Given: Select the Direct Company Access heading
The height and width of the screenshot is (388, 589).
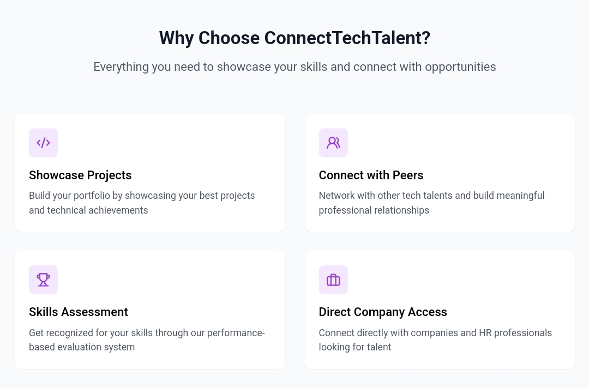Looking at the screenshot, I should point(383,312).
